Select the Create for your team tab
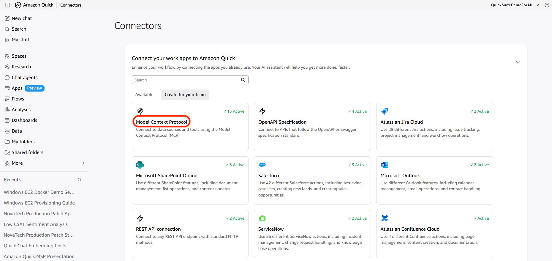 185,95
